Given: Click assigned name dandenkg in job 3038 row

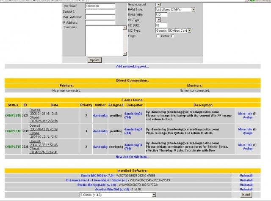Looking at the screenshot, I should click(x=116, y=147).
